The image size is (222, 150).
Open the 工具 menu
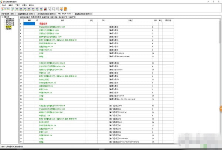pos(17,6)
